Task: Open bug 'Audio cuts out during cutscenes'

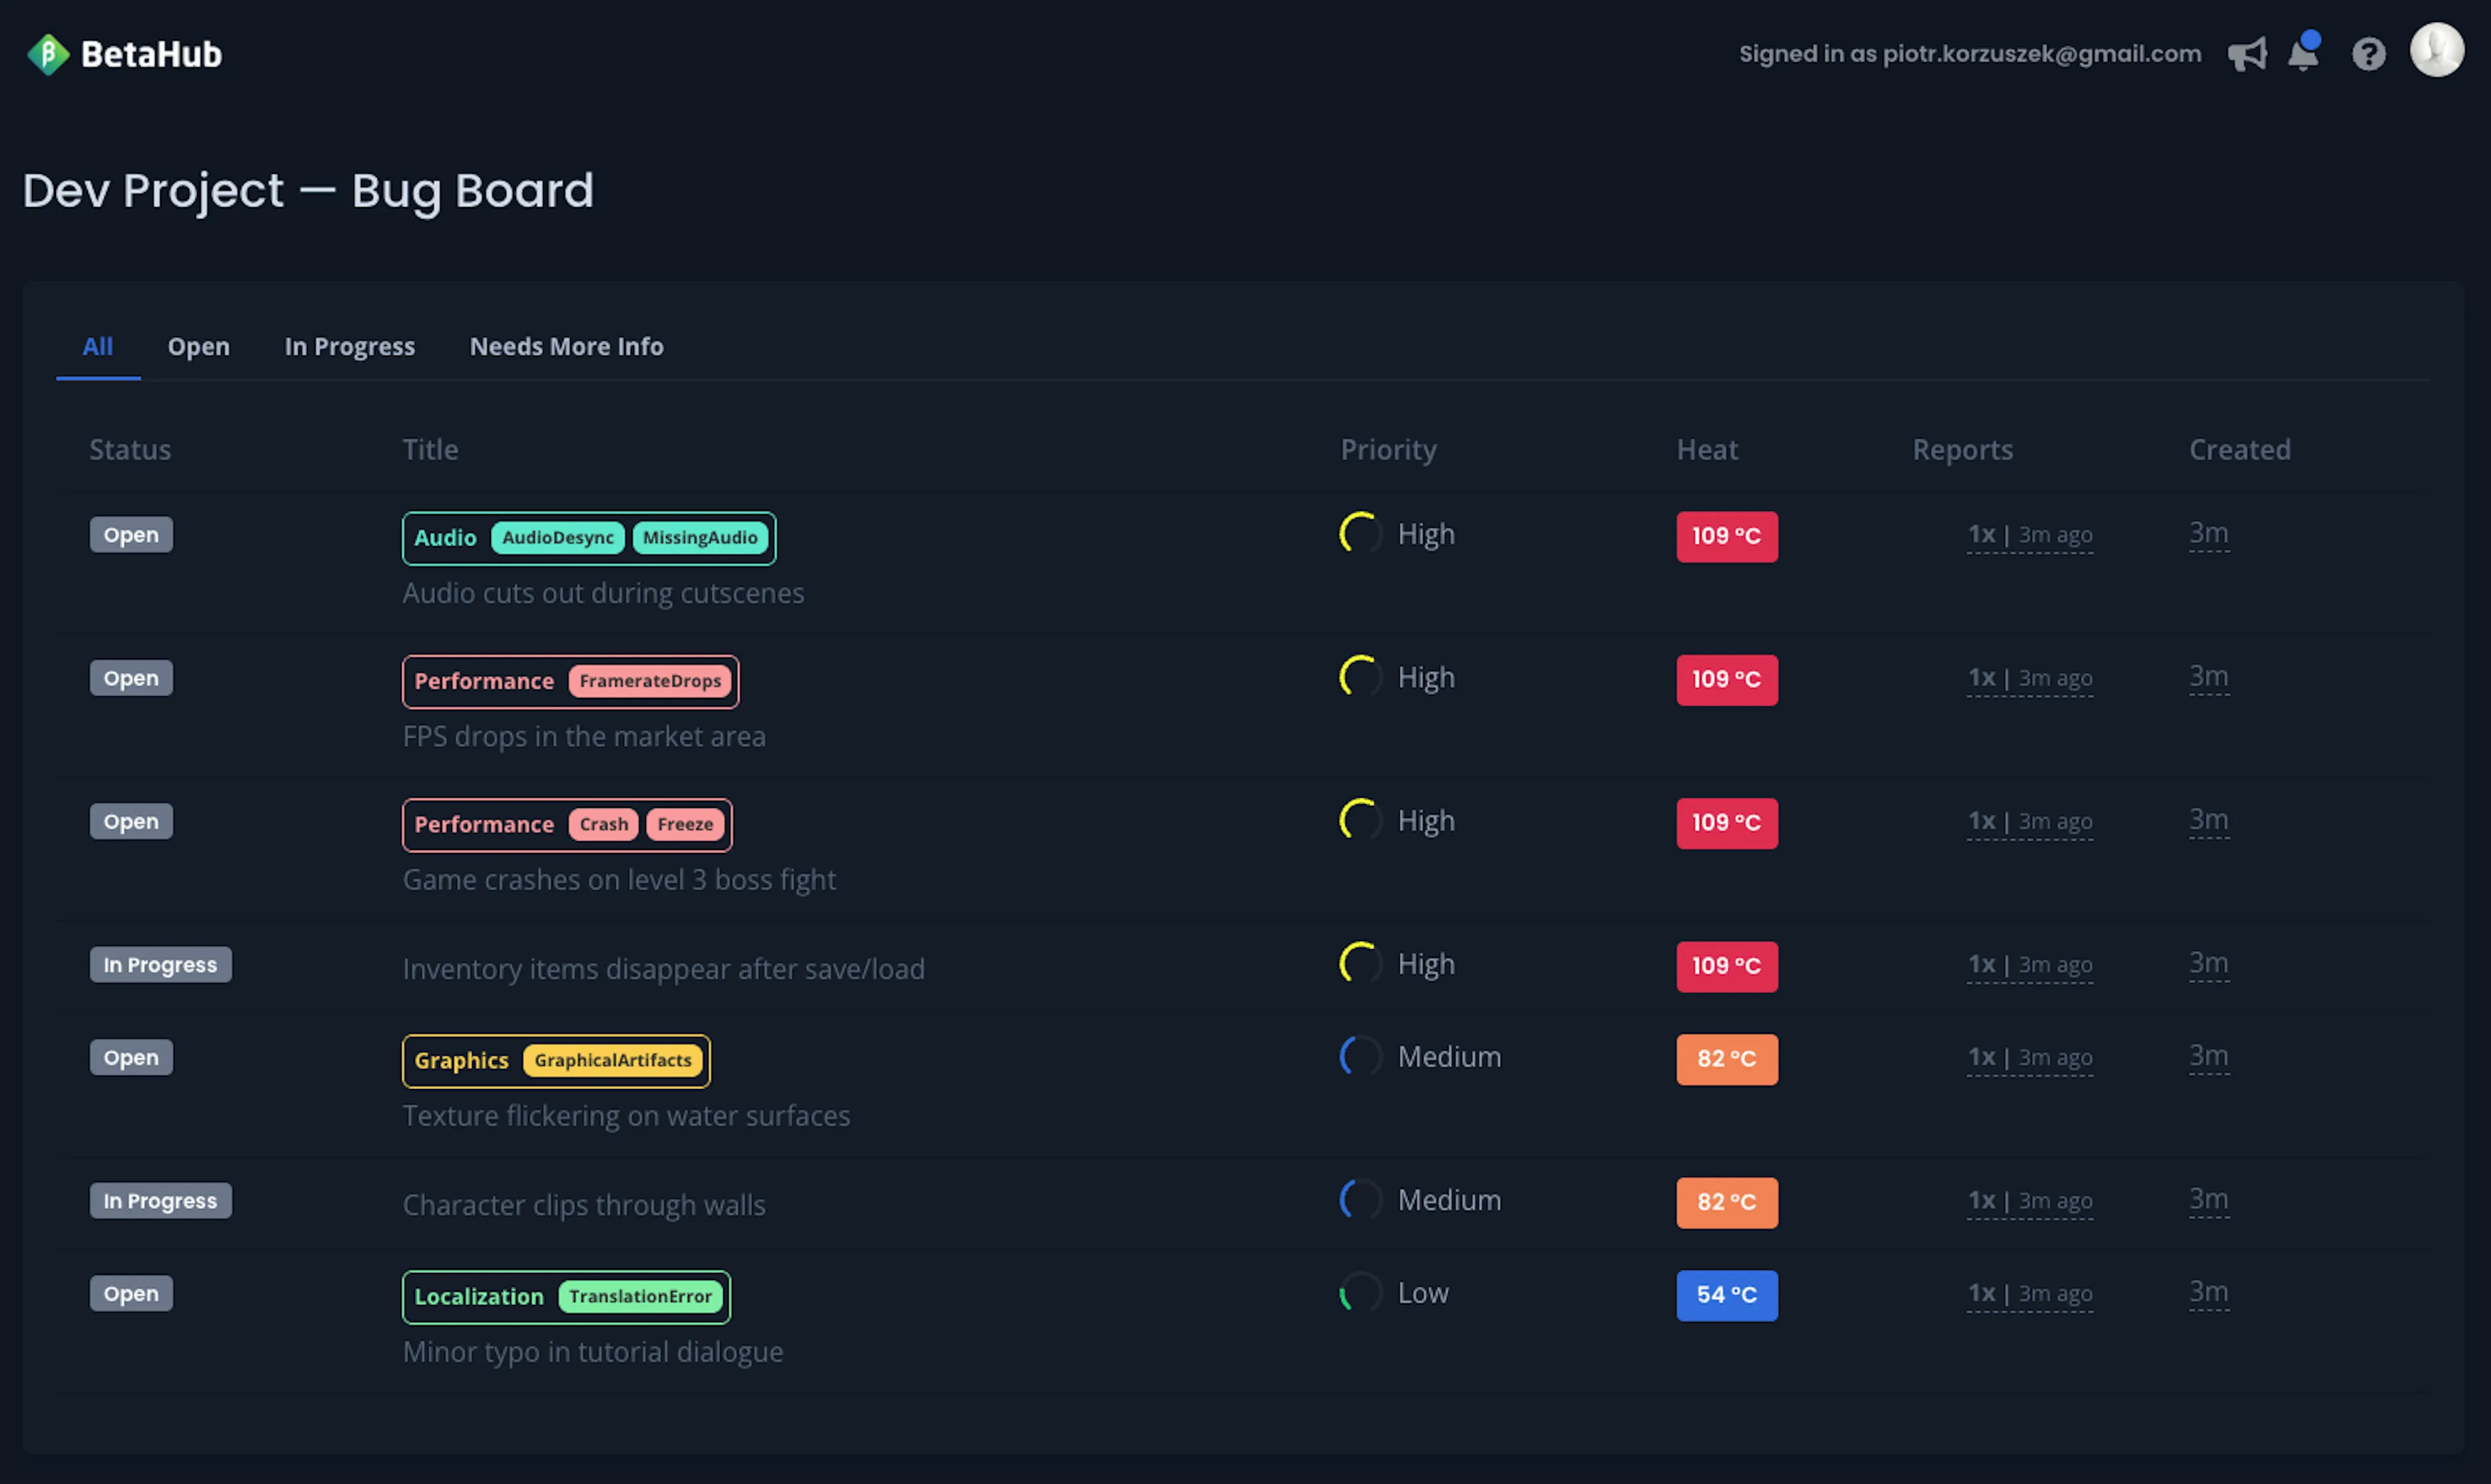Action: pos(603,593)
